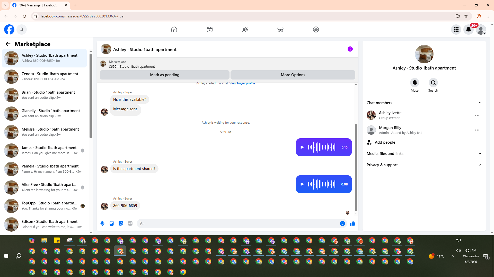Seek within the 0:08 audio waveform
494x277 pixels.
click(x=322, y=184)
